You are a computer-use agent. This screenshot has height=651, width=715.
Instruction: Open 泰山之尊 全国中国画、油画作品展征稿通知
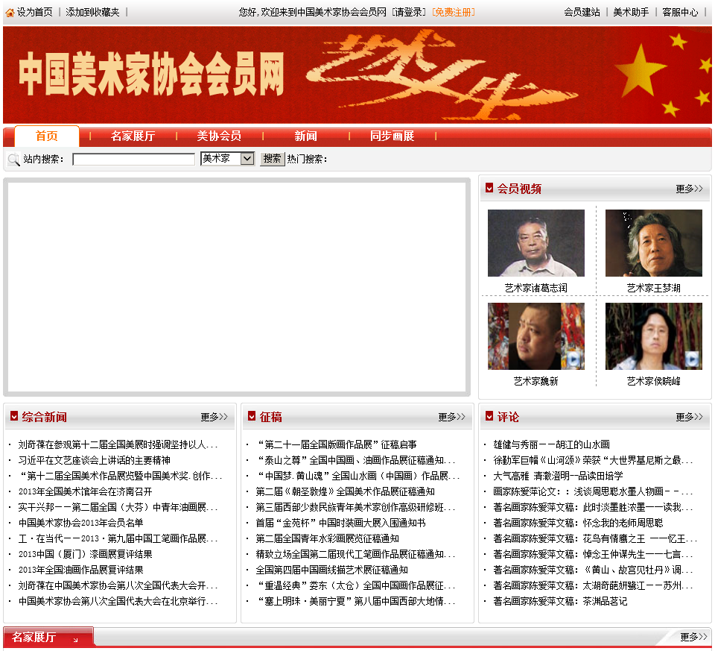click(355, 459)
